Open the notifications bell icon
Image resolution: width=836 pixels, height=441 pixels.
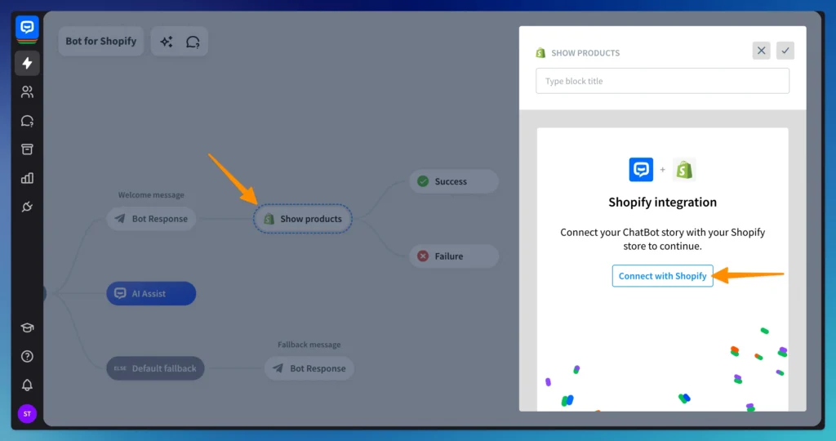point(27,385)
